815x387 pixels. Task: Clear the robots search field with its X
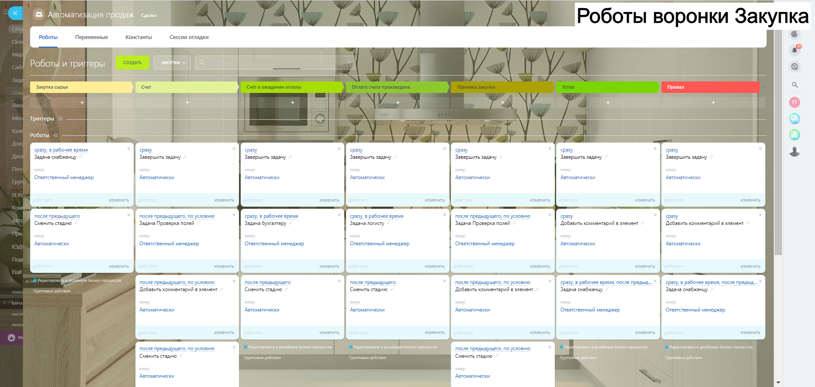point(349,62)
